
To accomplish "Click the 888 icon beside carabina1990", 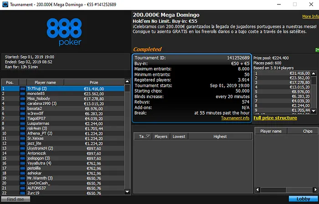I will tap(23, 104).
